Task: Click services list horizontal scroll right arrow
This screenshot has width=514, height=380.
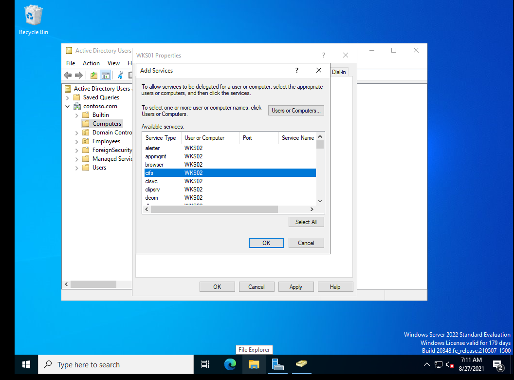Action: [312, 209]
